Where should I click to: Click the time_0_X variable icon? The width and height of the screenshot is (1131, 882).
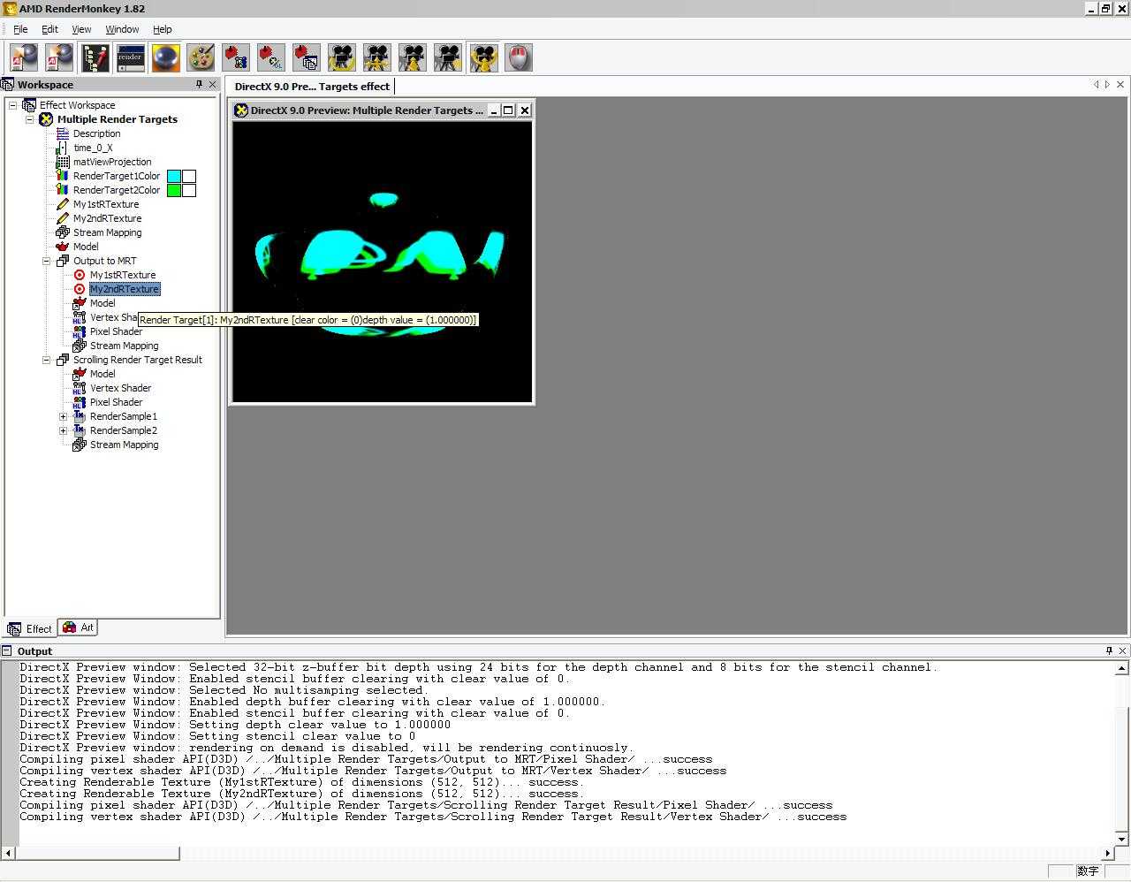(63, 148)
